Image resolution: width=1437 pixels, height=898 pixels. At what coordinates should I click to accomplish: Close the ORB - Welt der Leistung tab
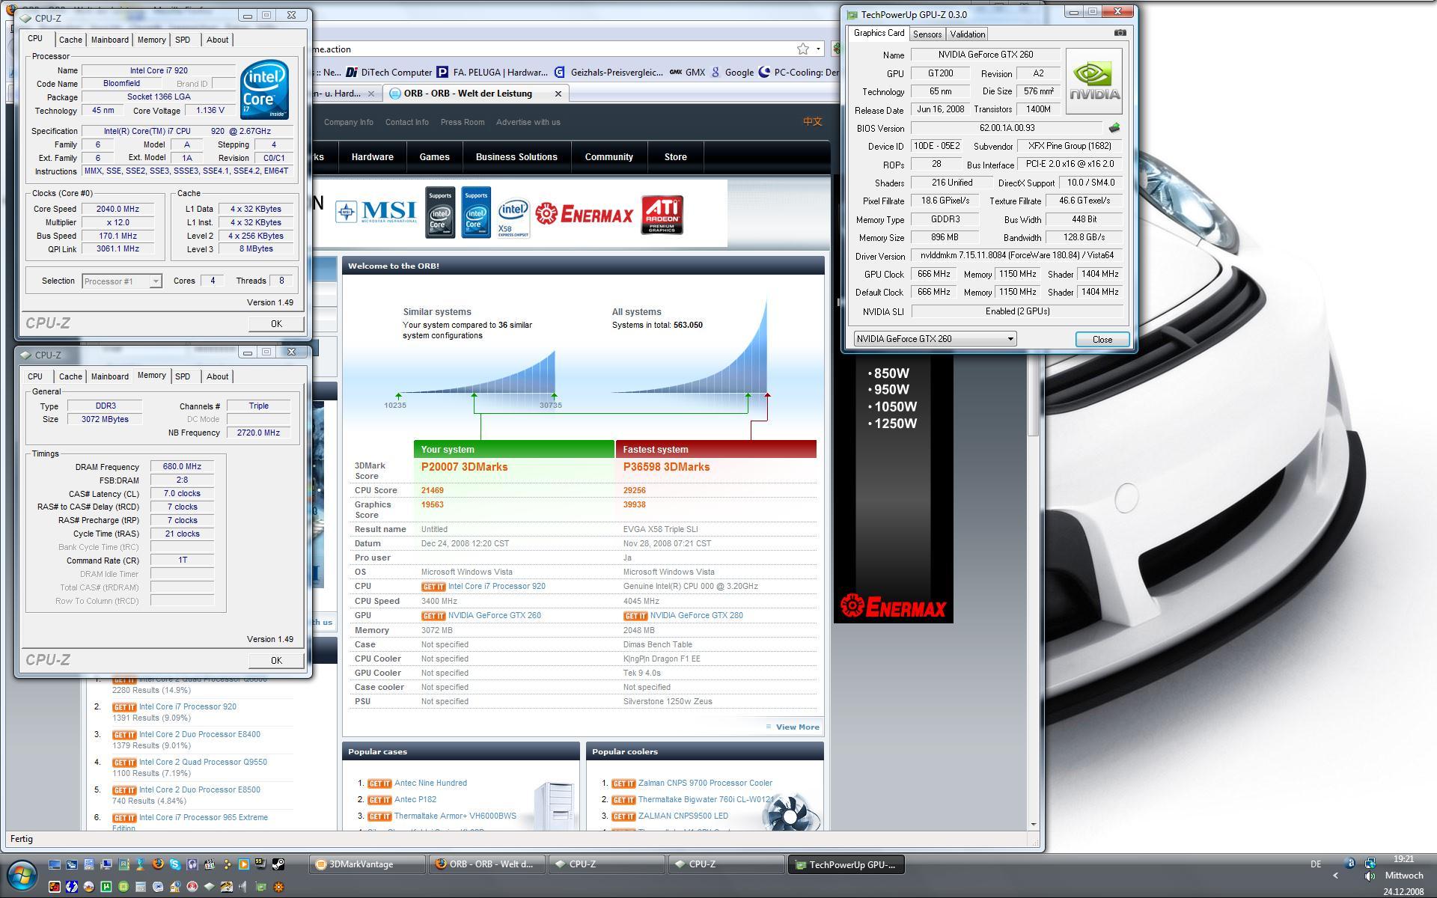[558, 94]
